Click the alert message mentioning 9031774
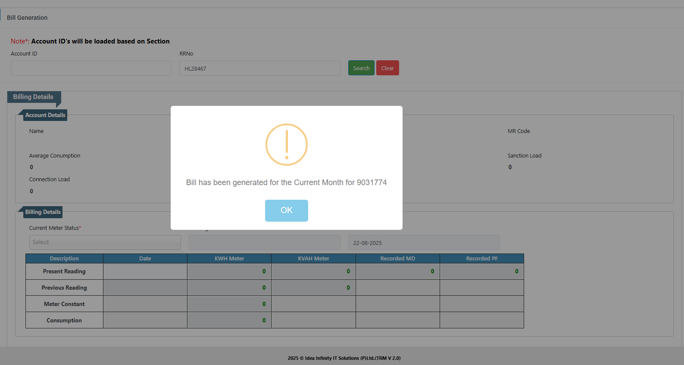The image size is (684, 365). pos(287,182)
